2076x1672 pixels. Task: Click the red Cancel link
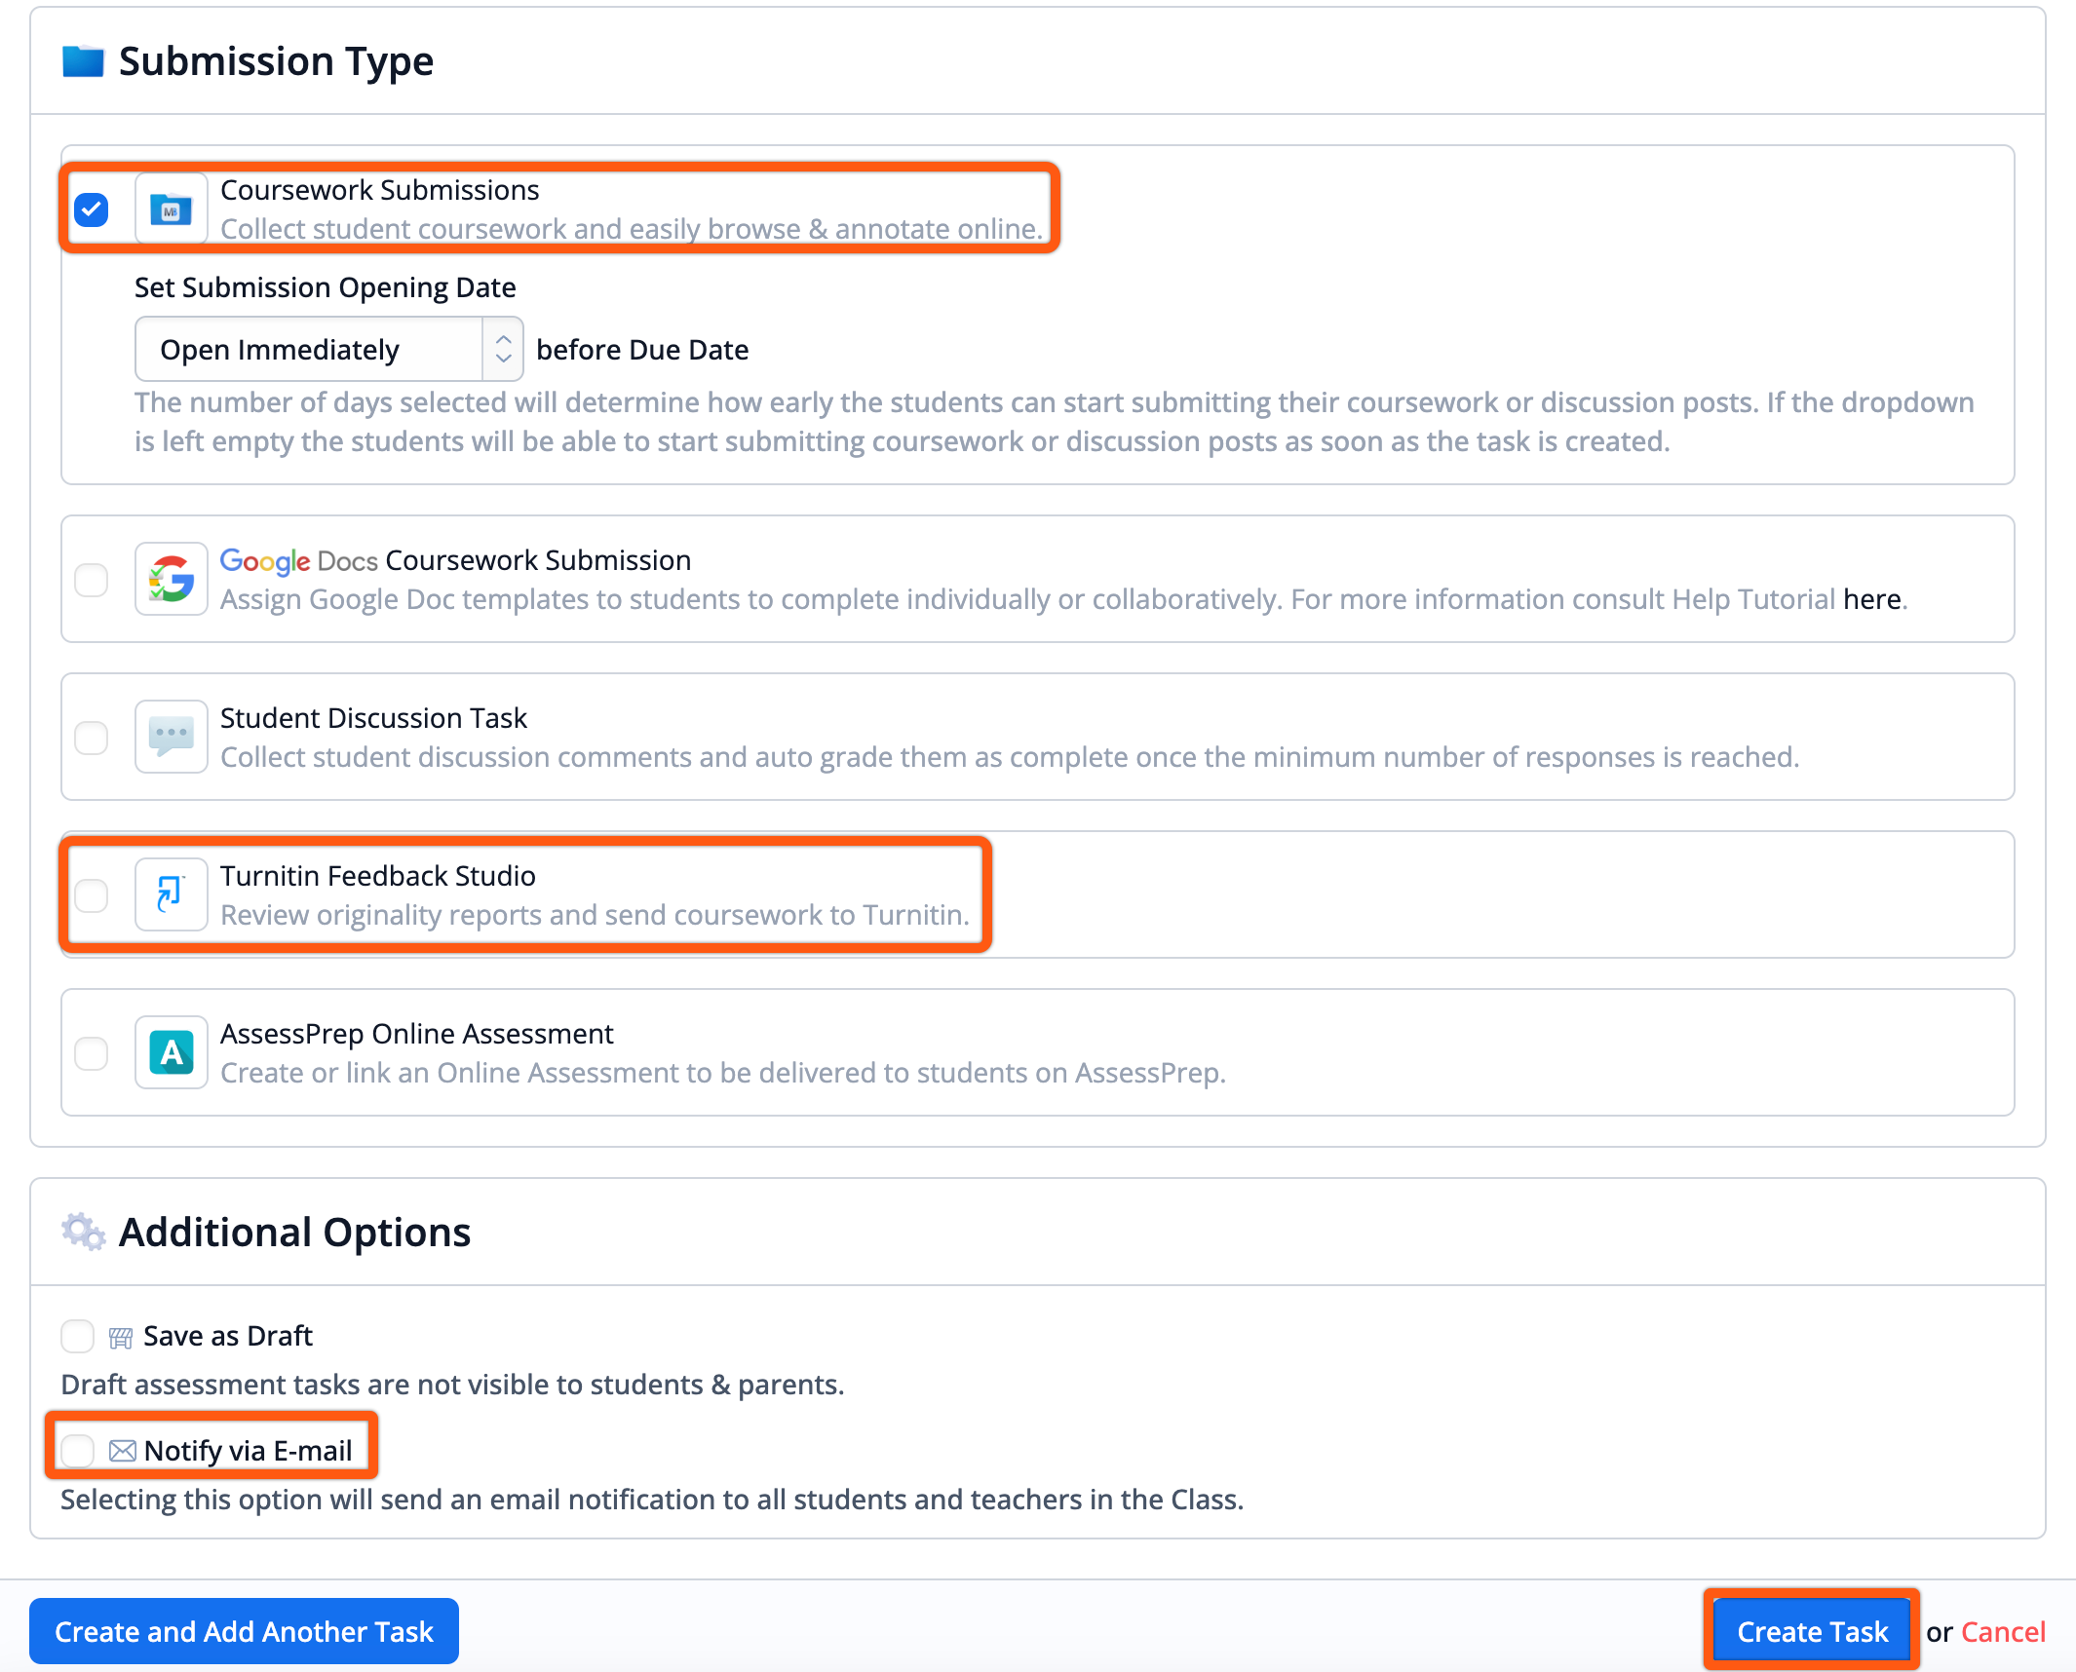2003,1632
